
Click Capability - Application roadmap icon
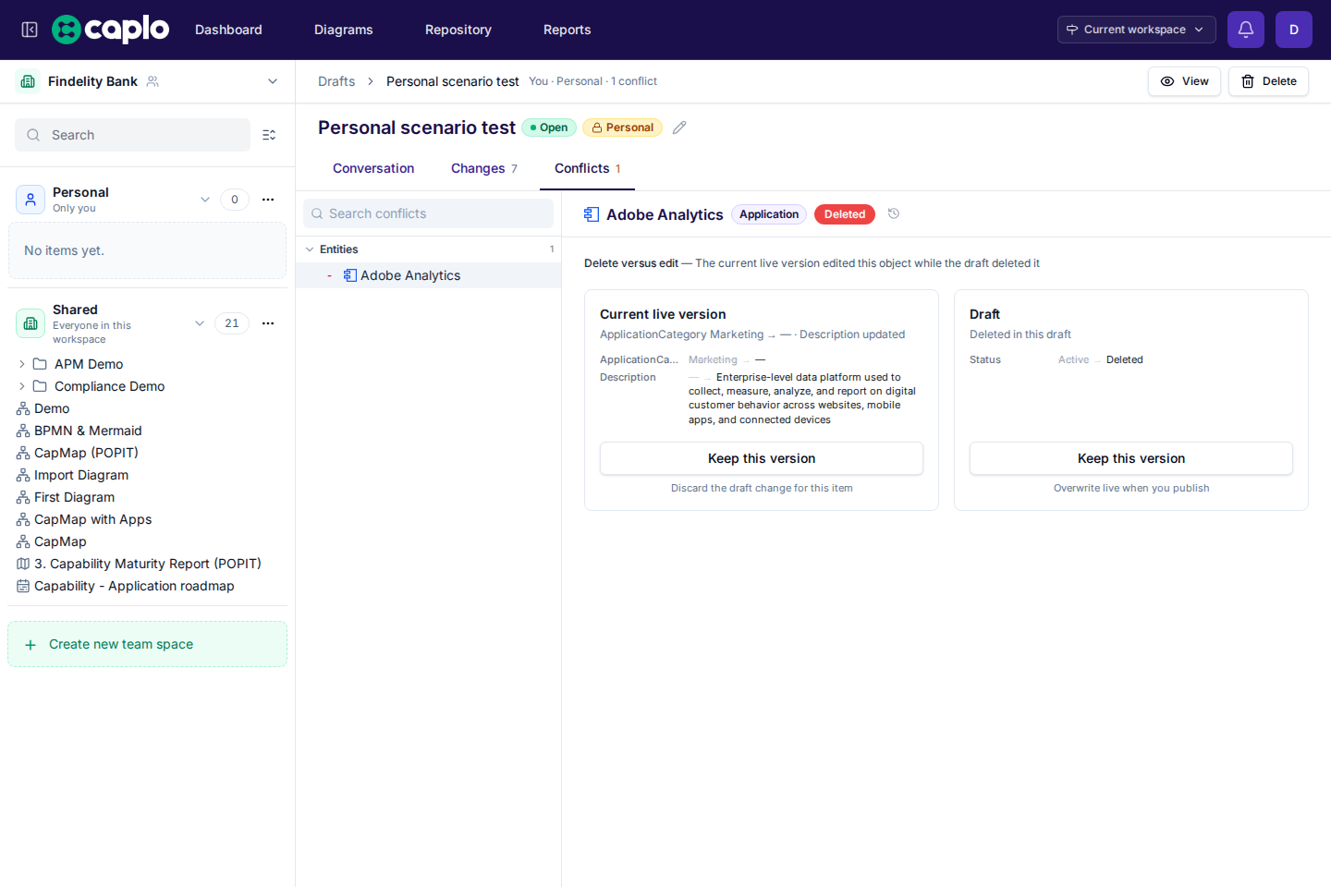[x=23, y=586]
